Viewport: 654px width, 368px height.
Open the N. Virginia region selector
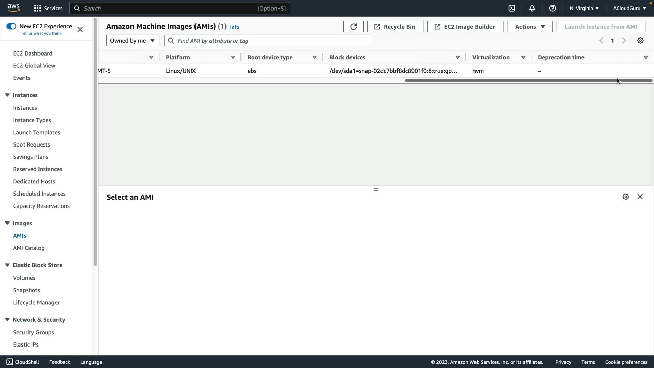[x=584, y=8]
